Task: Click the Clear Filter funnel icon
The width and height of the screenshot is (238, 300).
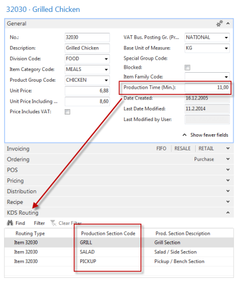Action: click(54, 223)
